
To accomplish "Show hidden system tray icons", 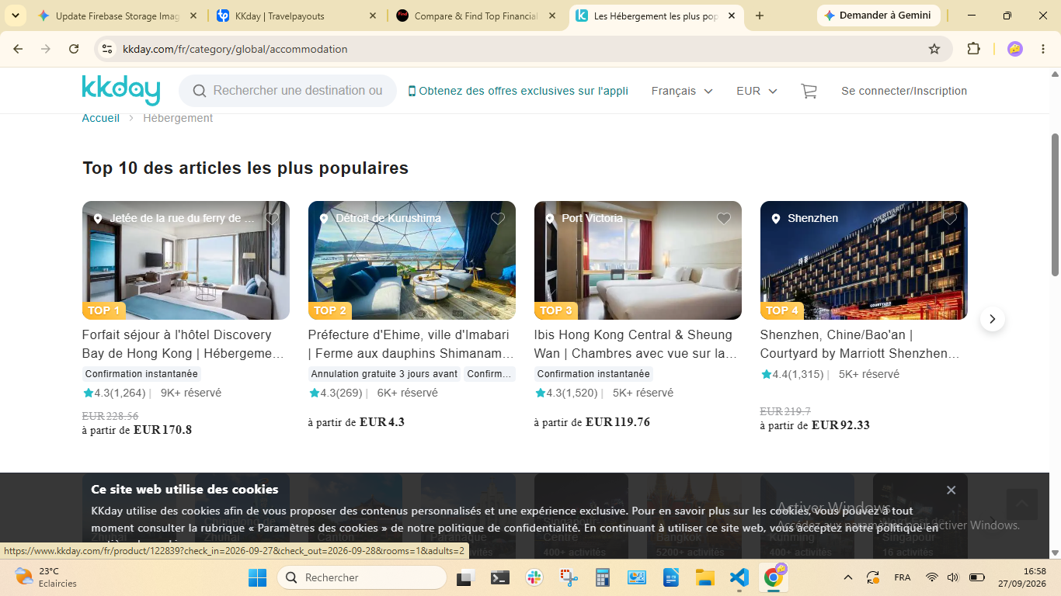I will click(848, 577).
